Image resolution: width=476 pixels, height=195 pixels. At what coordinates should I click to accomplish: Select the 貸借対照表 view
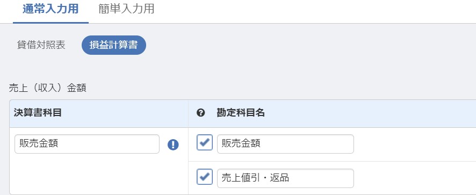click(41, 45)
